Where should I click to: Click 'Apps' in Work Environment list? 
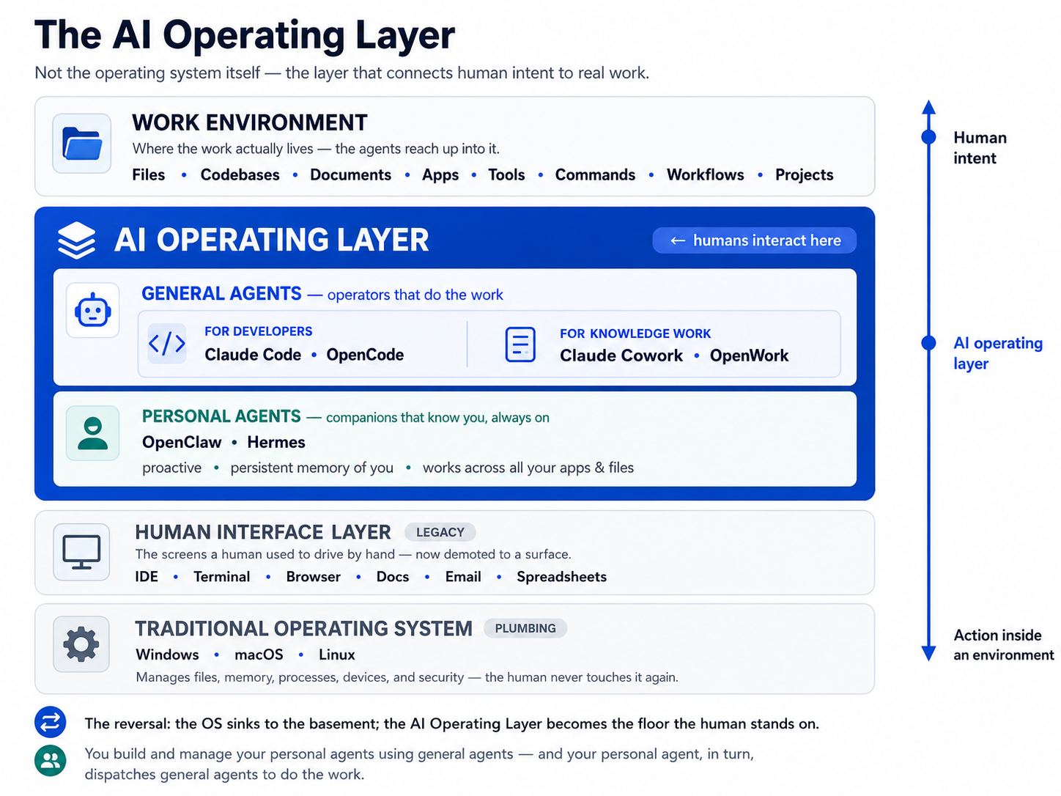click(440, 175)
